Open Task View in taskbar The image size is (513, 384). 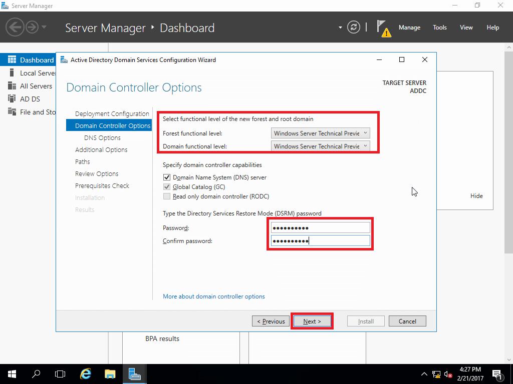point(60,374)
